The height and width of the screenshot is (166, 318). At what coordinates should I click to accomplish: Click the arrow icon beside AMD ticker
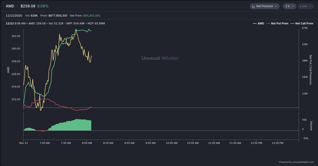pyautogui.click(x=17, y=6)
